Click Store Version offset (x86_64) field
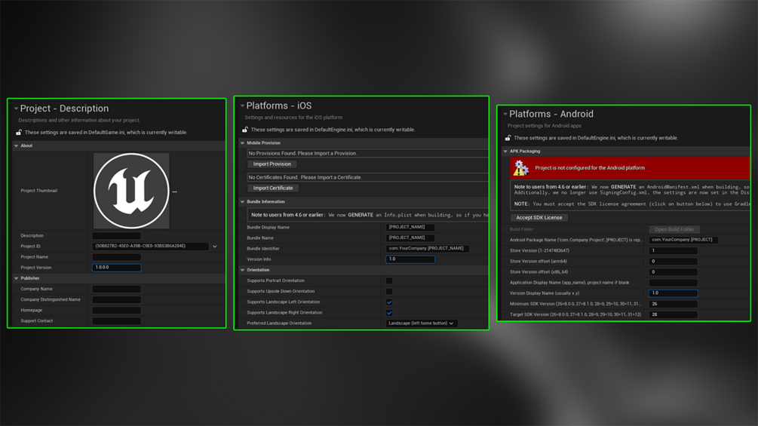 (x=673, y=272)
